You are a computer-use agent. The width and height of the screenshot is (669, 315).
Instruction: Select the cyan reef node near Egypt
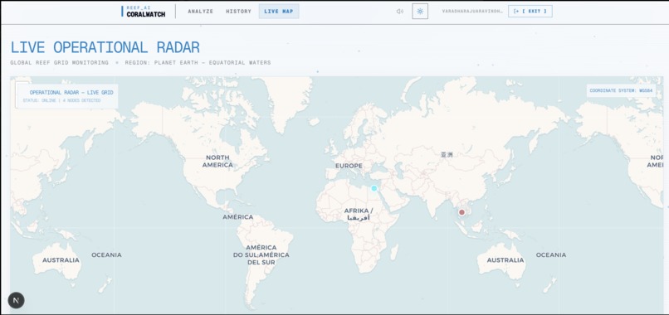[x=374, y=188]
